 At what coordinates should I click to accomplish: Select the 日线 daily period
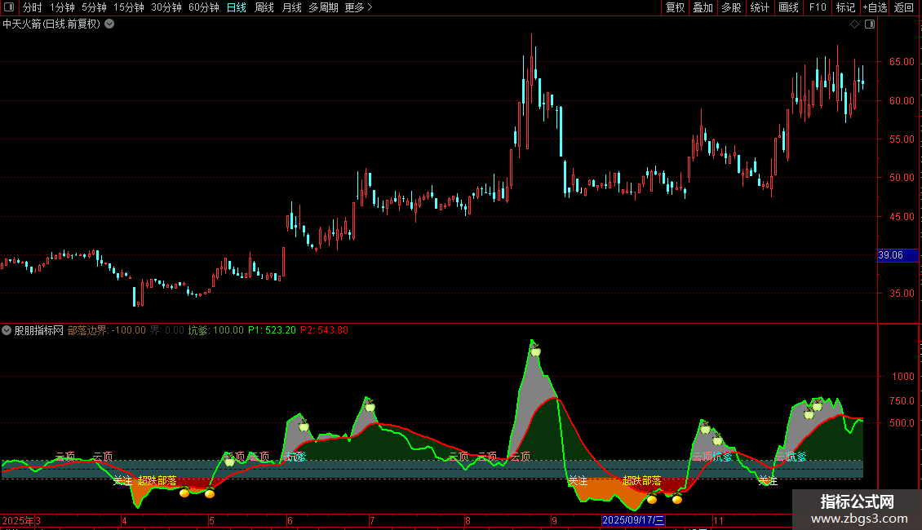[237, 7]
